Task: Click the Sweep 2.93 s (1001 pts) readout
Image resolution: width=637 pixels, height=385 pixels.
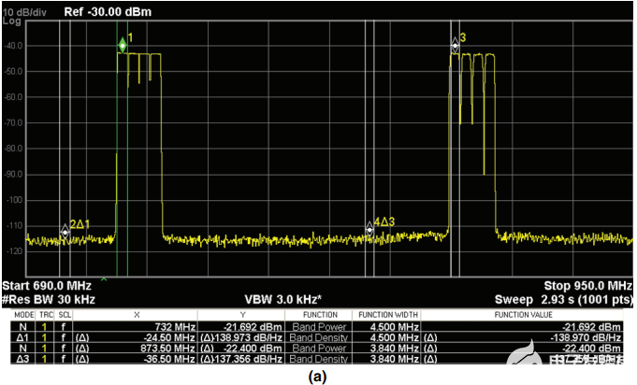Action: pos(564,299)
